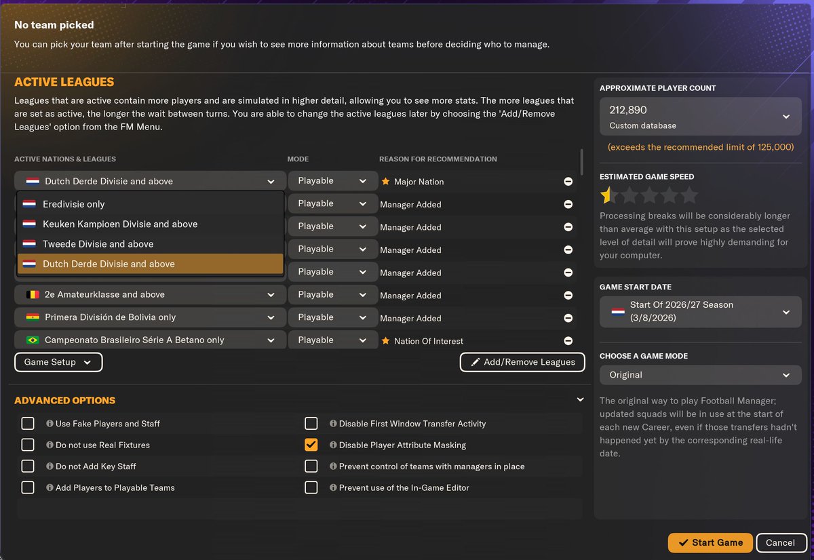Click the Reason For Recommendation column header

438,159
